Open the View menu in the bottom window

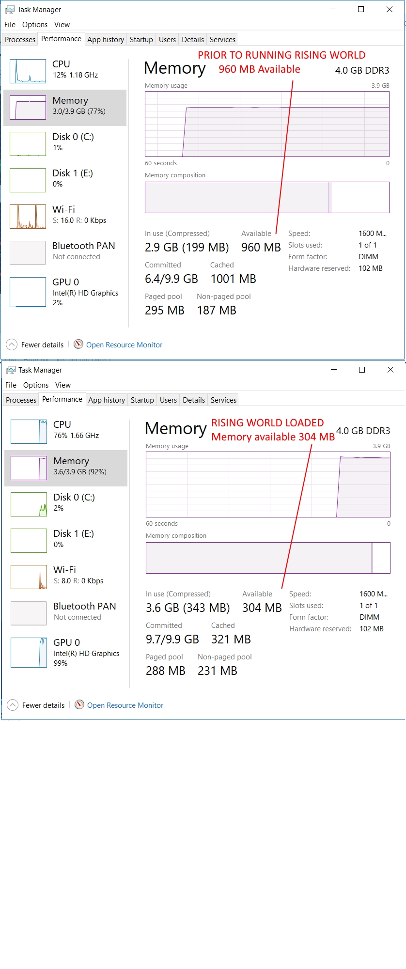[x=63, y=385]
